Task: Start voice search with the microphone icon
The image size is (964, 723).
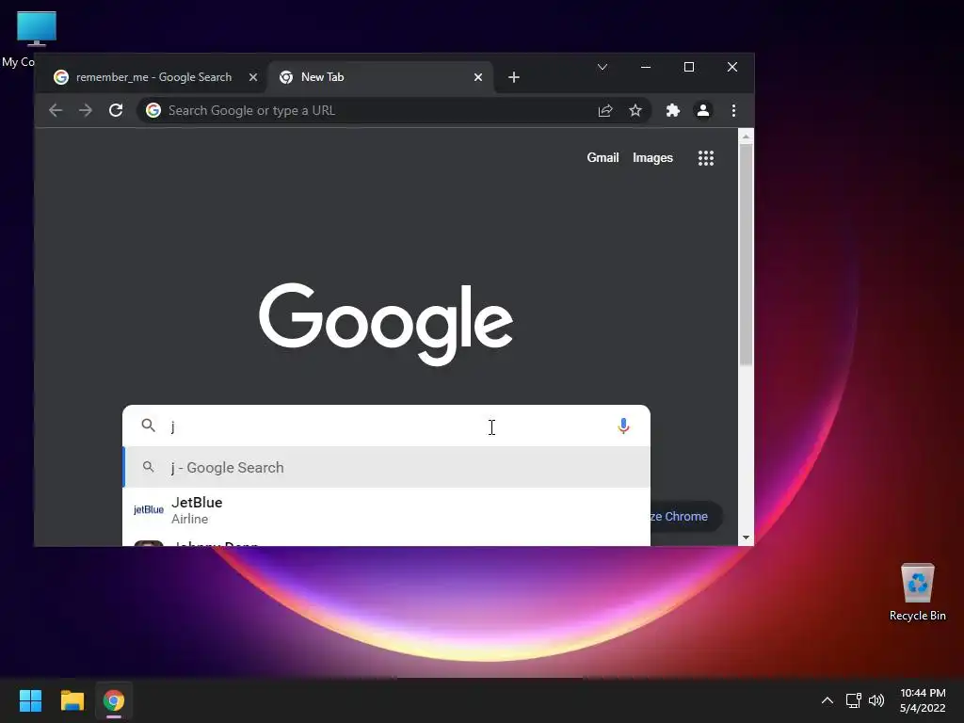Action: pos(623,426)
